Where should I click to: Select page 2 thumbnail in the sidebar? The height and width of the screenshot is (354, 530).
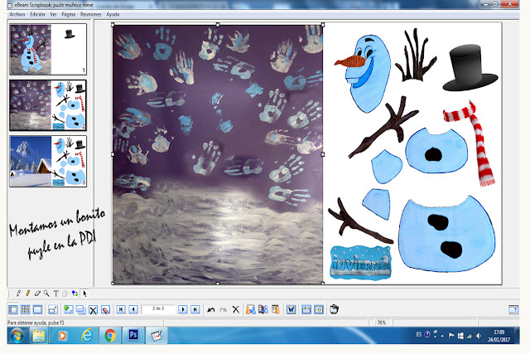click(48, 105)
